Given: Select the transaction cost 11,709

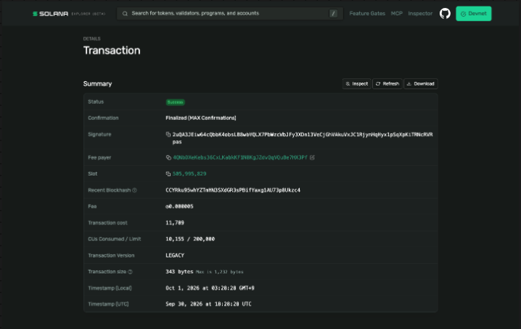Looking at the screenshot, I should click(x=175, y=223).
